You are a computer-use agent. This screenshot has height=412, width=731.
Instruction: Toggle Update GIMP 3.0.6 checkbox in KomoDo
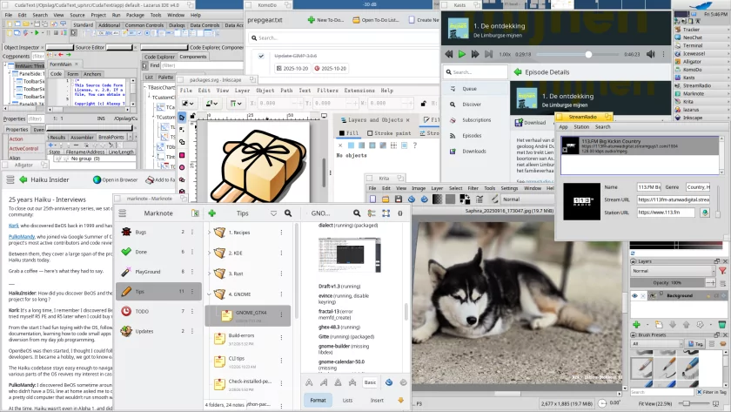[x=261, y=56]
